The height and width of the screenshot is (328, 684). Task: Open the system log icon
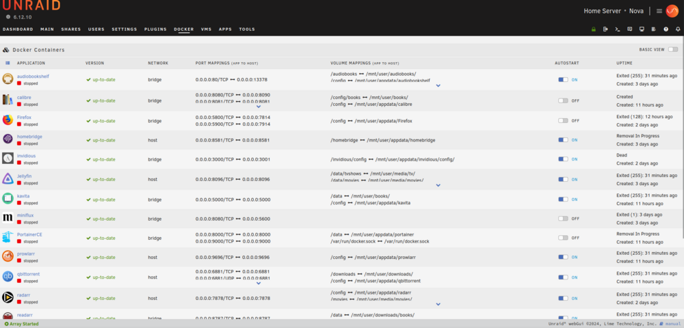653,29
